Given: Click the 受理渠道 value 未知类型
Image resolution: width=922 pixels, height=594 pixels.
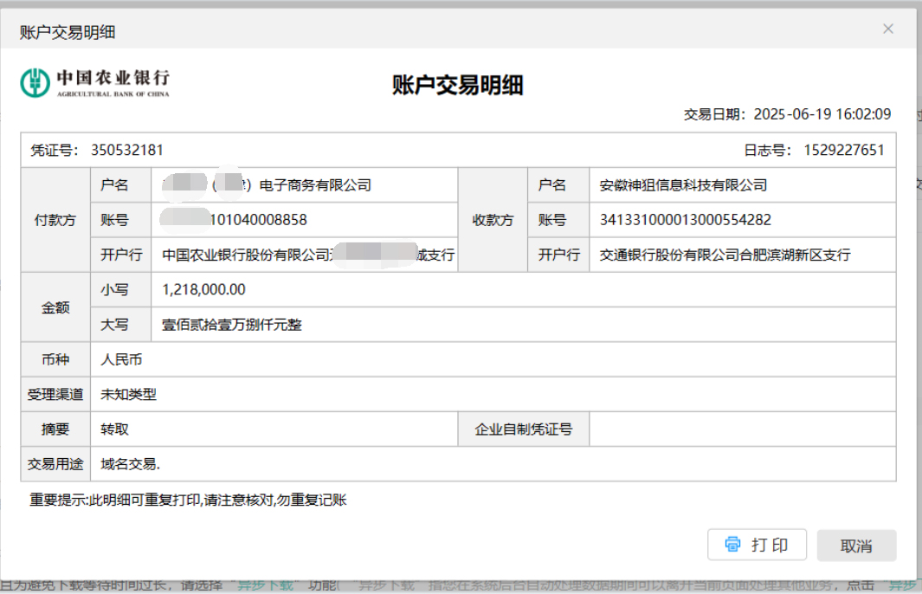Looking at the screenshot, I should click(128, 394).
